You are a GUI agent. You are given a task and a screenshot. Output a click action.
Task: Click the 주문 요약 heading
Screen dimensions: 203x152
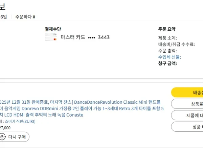[x=167, y=29]
